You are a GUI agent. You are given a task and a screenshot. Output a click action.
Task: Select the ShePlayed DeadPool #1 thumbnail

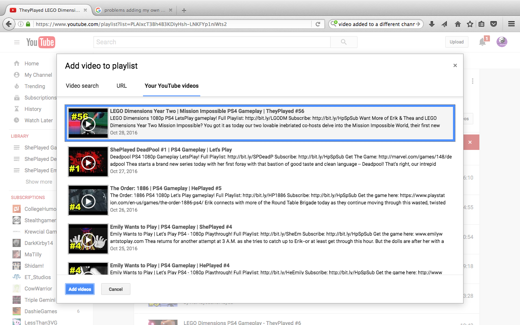[x=88, y=162]
